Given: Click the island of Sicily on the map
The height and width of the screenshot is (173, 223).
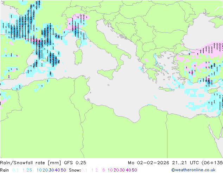Looking at the screenshot, I should point(107,73).
